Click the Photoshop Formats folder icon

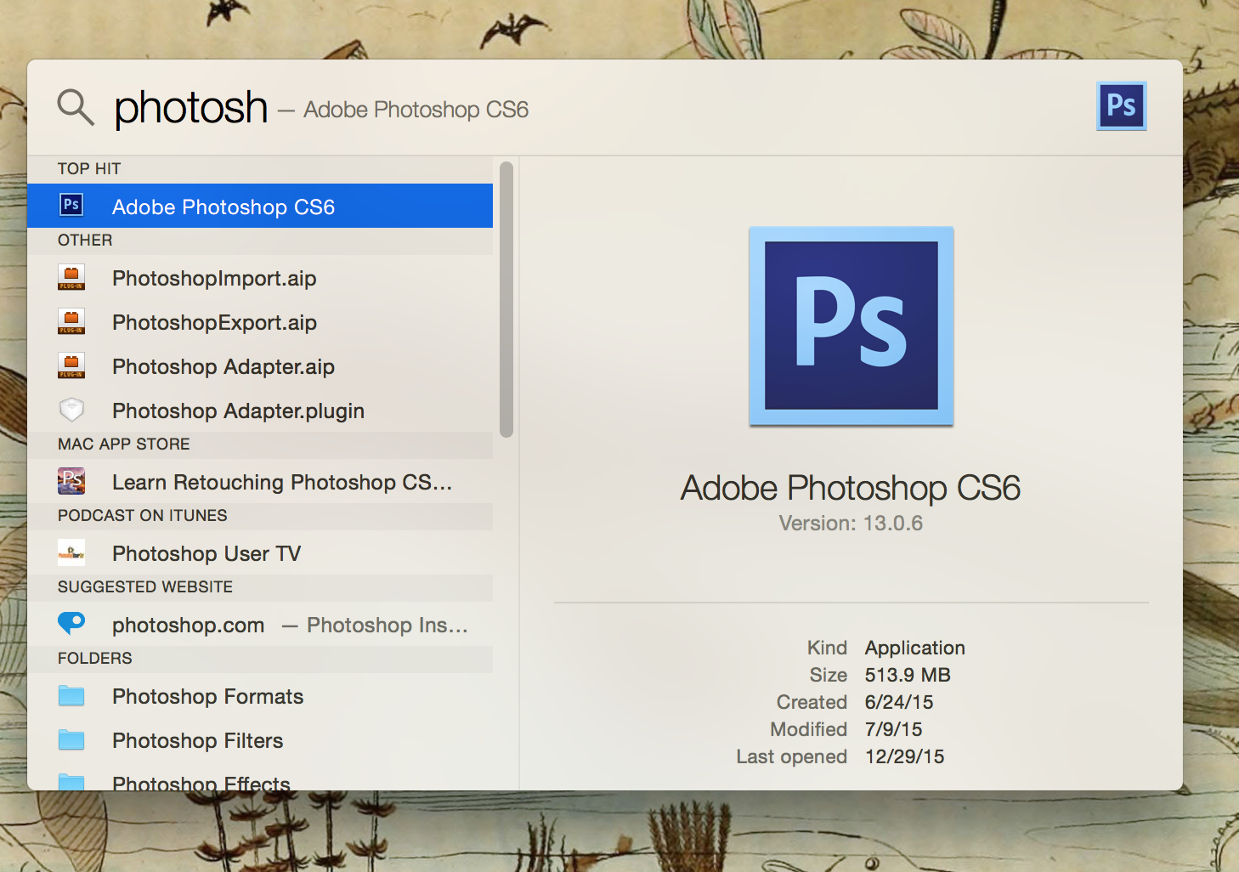(x=71, y=696)
